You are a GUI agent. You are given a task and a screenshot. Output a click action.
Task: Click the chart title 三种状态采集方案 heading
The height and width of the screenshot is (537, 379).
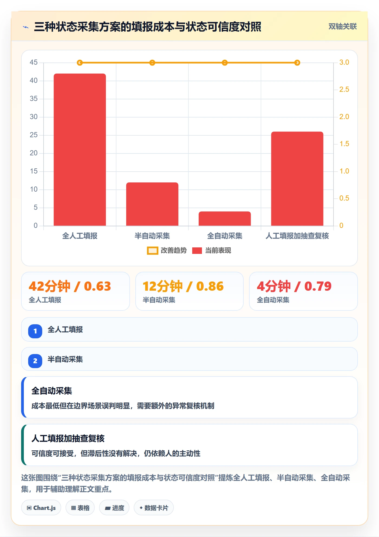pos(148,27)
